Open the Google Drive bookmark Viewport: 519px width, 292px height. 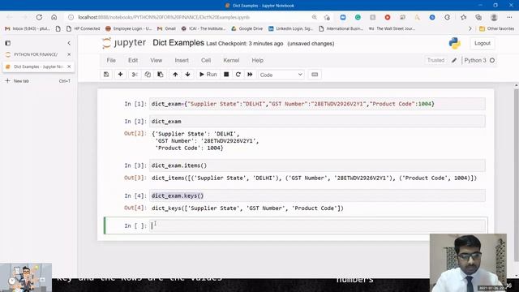point(247,29)
